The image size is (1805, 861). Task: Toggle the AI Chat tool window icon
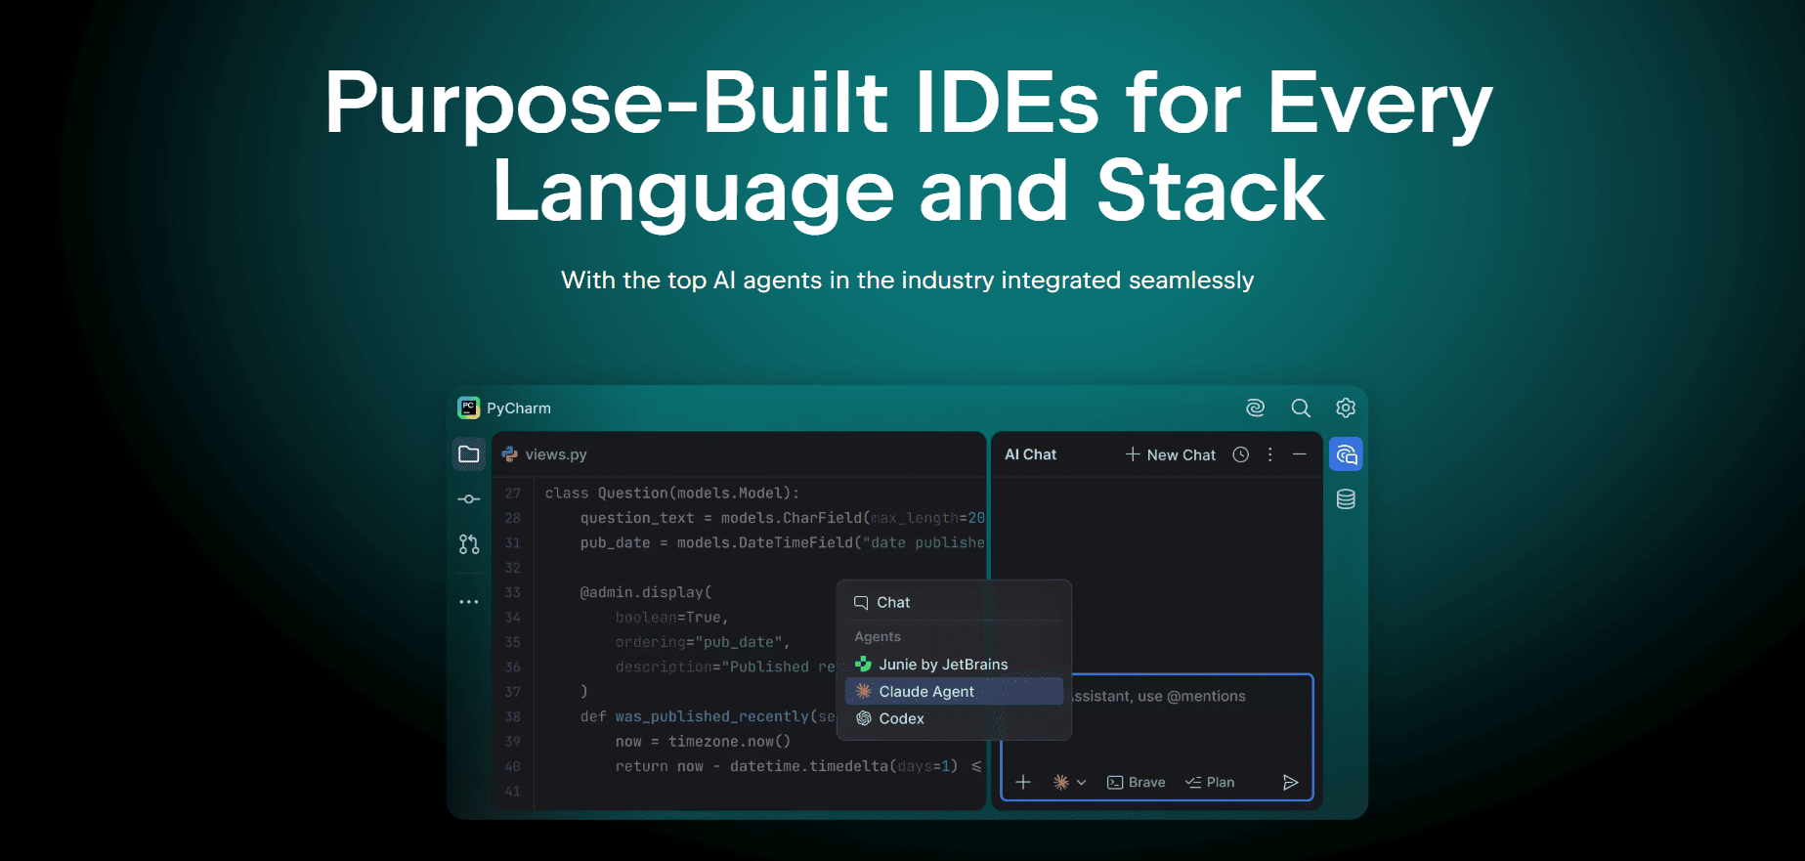pyautogui.click(x=1346, y=454)
